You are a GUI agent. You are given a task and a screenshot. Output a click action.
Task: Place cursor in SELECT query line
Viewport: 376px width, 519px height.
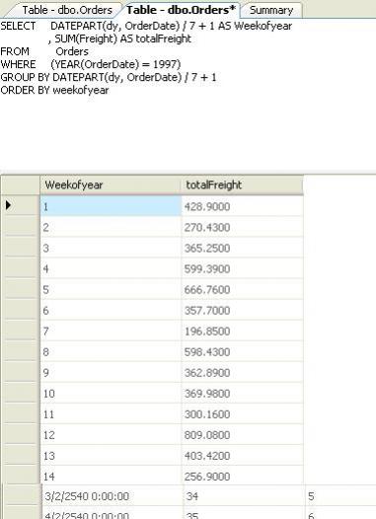pos(146,26)
